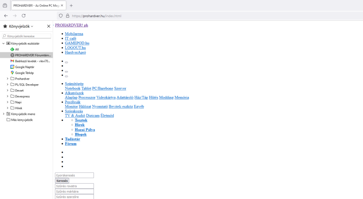Close the Könyvjelzők sidebar
Image resolution: width=363 pixels, height=199 pixels.
click(49, 26)
